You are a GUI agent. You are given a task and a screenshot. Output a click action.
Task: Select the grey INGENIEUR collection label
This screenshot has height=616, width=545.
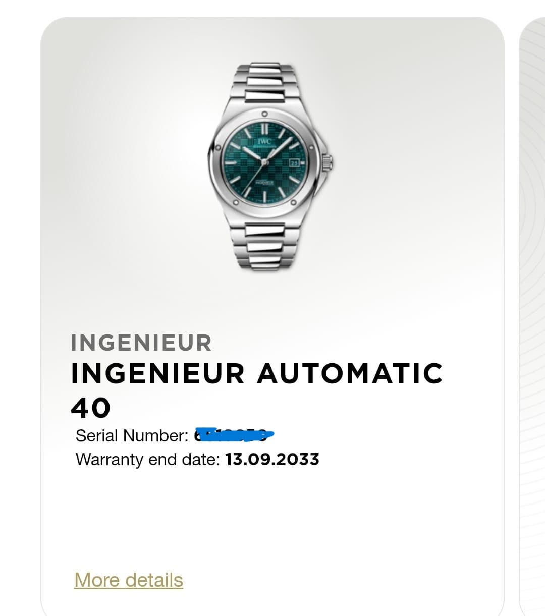(141, 343)
